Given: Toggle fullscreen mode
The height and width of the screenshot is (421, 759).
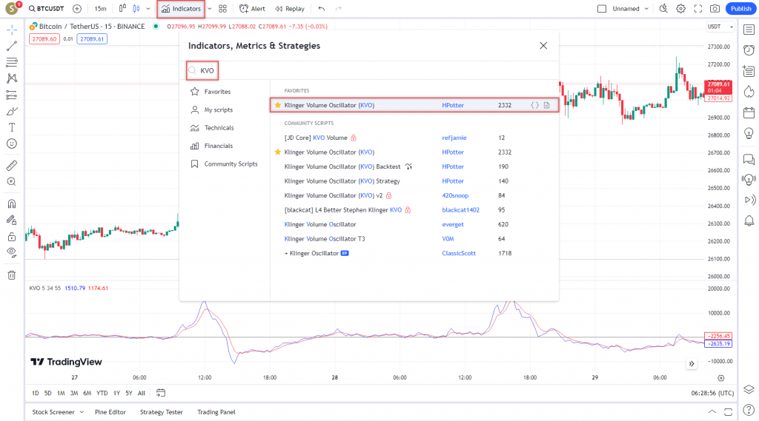Looking at the screenshot, I should (x=698, y=9).
